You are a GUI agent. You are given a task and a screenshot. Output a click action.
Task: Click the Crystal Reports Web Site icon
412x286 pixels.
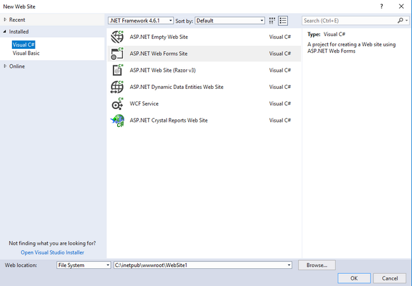pos(117,120)
